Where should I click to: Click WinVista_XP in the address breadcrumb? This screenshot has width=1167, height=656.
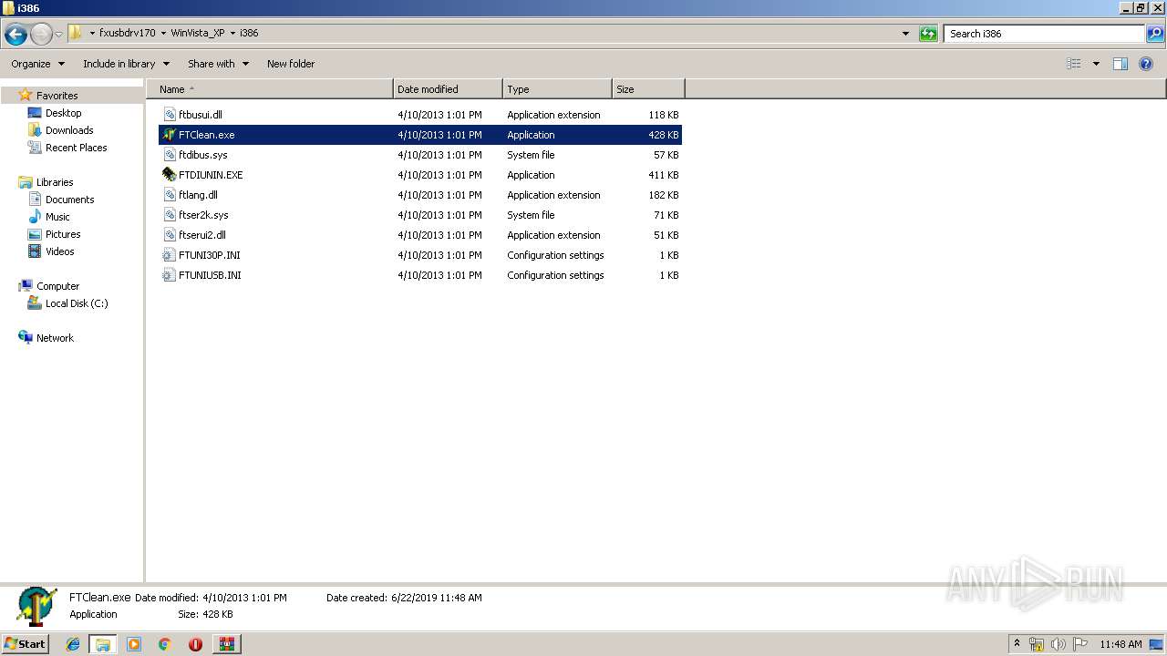point(198,33)
